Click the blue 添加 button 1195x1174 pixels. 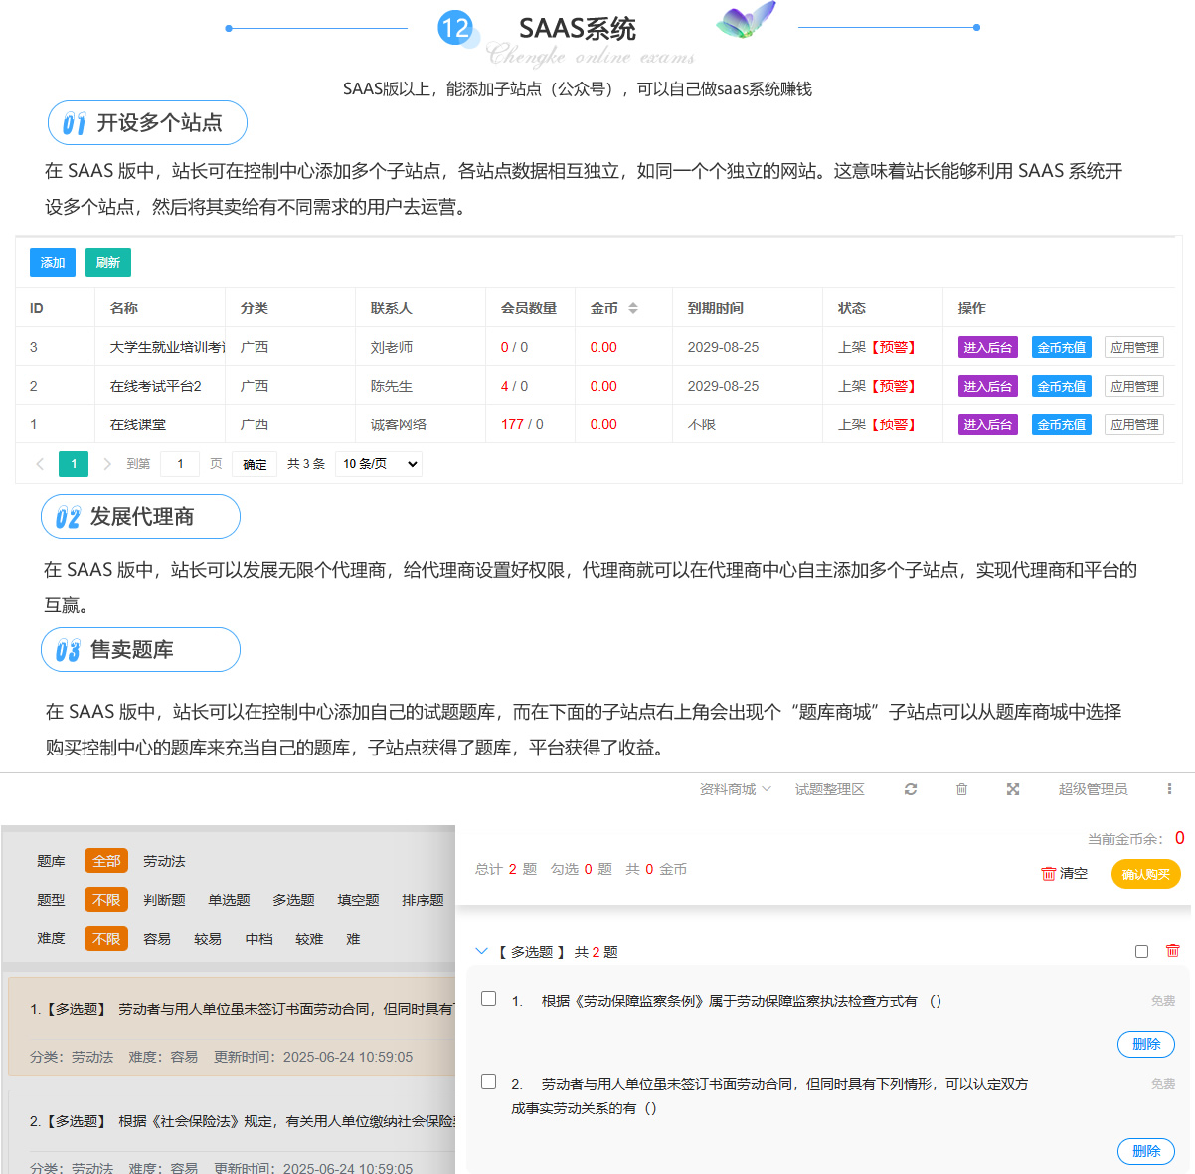pyautogui.click(x=53, y=262)
